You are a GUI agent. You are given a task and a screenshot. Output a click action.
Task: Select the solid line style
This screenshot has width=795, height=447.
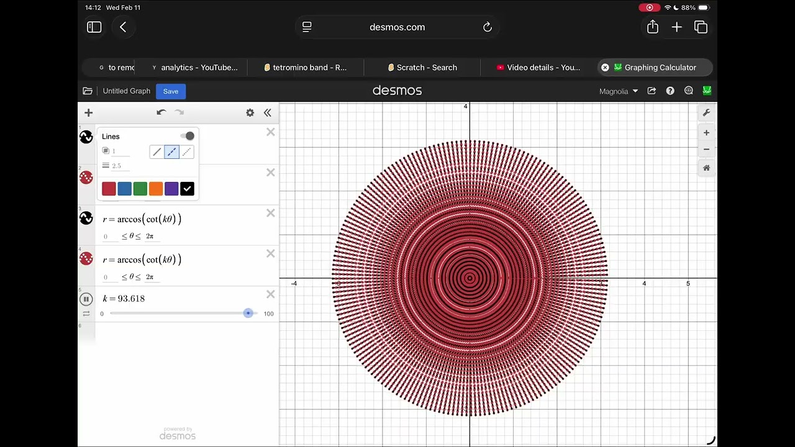pos(157,151)
